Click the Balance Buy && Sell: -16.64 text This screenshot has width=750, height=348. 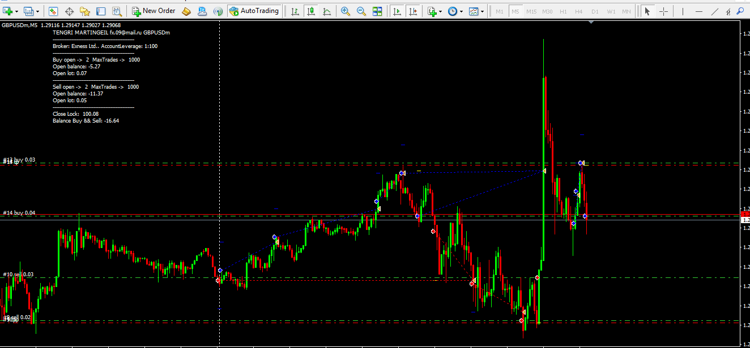pos(86,121)
